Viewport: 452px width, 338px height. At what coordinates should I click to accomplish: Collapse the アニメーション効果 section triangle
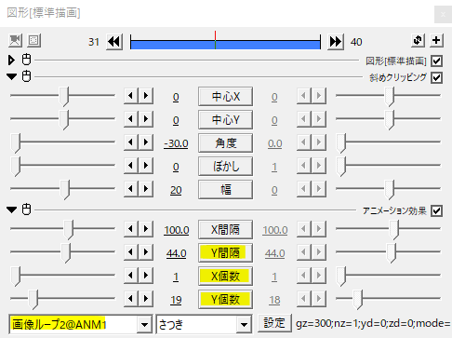pyautogui.click(x=12, y=210)
